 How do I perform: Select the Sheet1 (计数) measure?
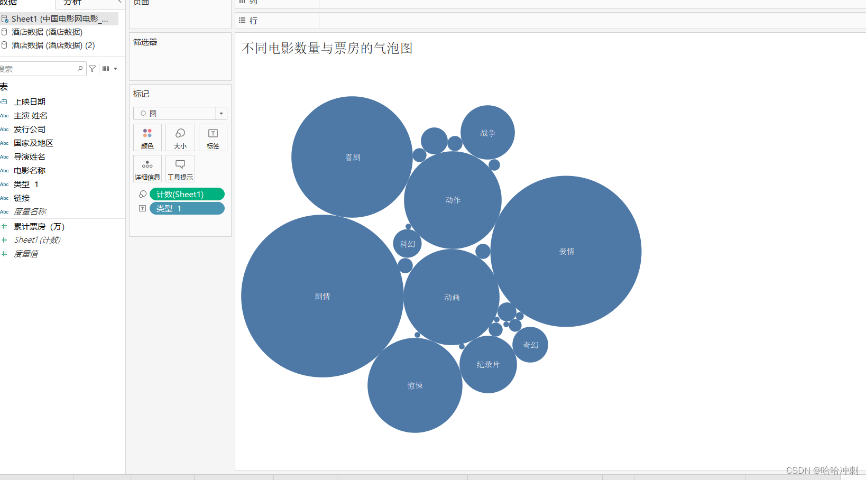point(37,240)
